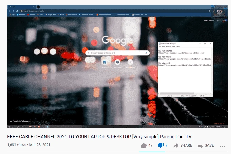Click the taskbar volume icon
231x154 pixels.
(x=213, y=127)
